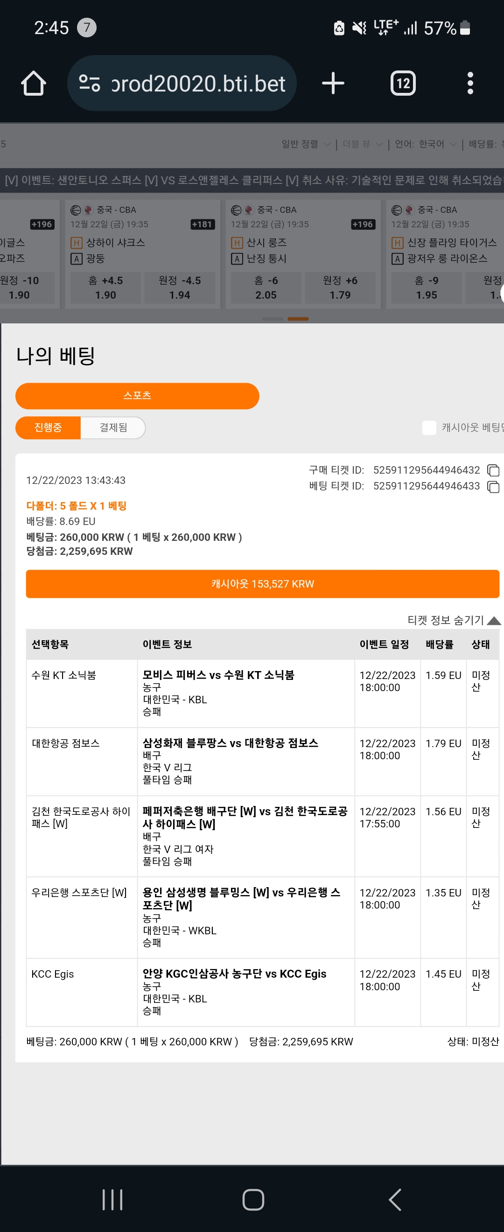Copy the 구매 티켓 ID
The width and height of the screenshot is (504, 1232).
click(492, 470)
